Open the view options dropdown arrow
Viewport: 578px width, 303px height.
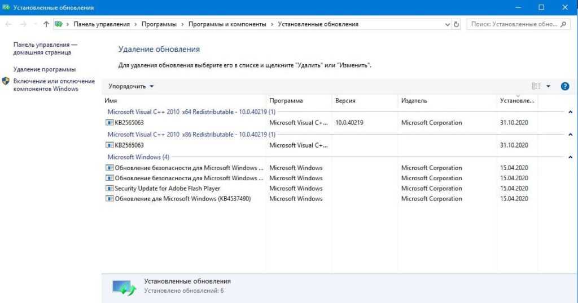tap(549, 86)
